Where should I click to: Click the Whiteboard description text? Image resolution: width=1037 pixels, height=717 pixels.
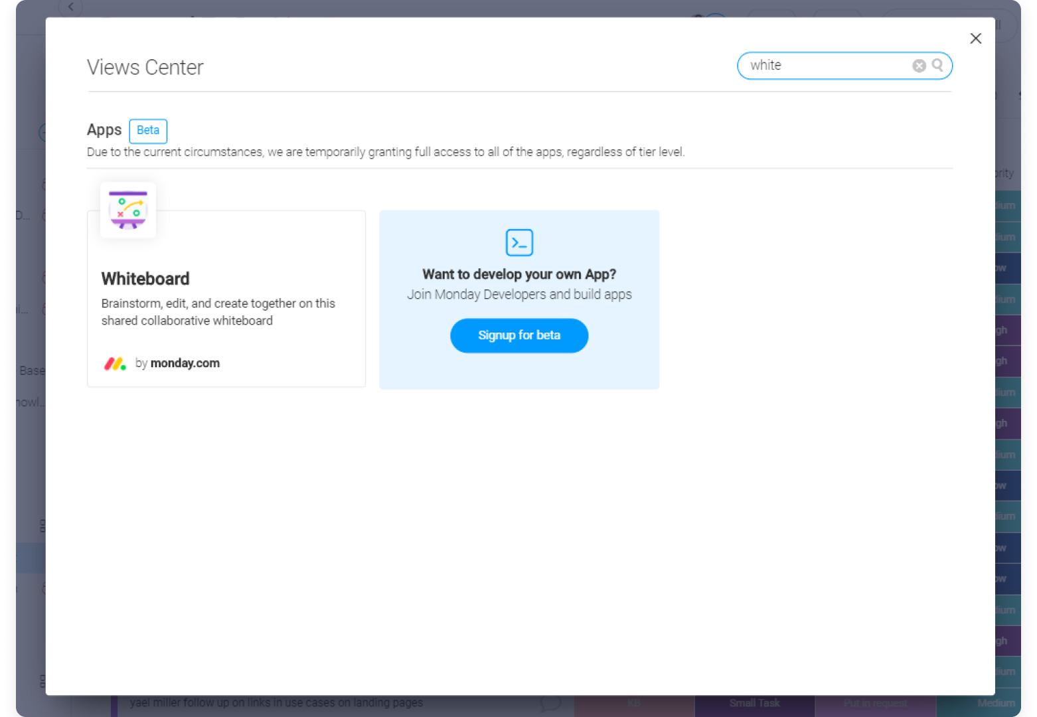(x=218, y=312)
